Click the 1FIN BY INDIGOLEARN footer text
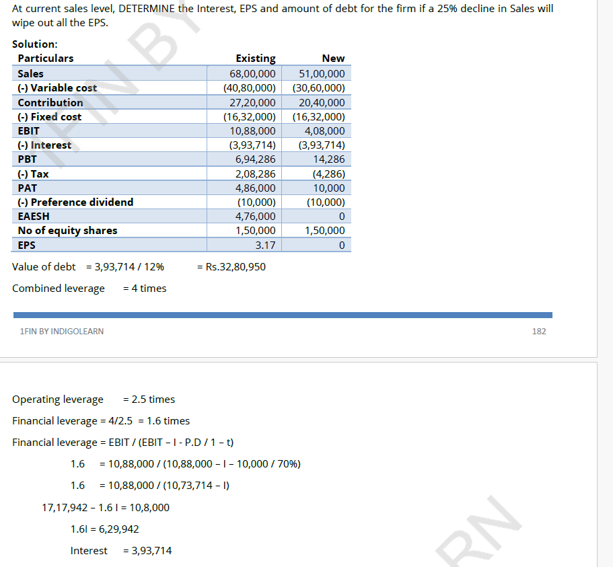Screen dimensions: 613x567 62,332
